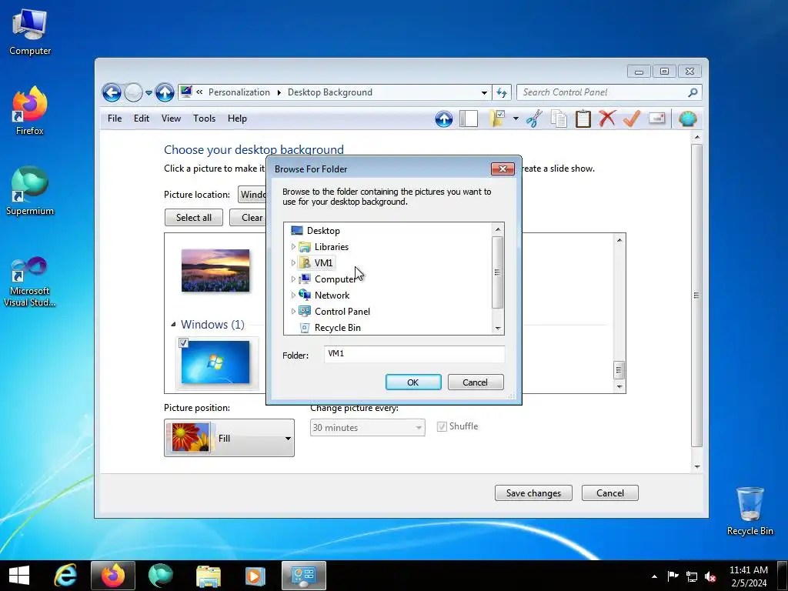Click the Control Panel taskbar button

(x=303, y=576)
